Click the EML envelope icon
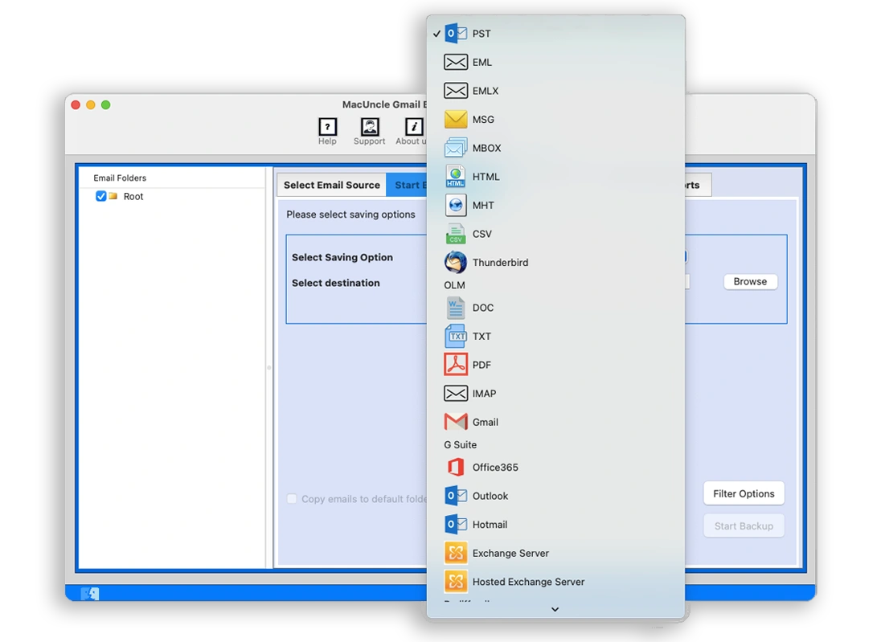Viewport: 881px width, 642px height. 455,63
